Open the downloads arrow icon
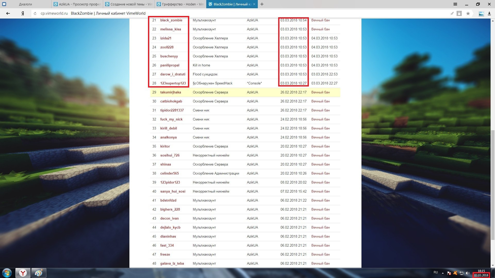 click(489, 13)
